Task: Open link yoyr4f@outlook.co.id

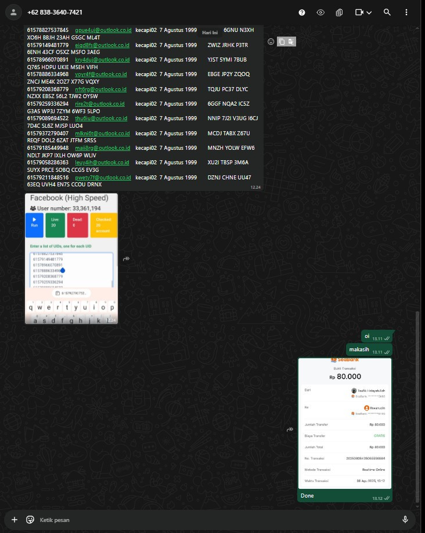Action: 100,74
